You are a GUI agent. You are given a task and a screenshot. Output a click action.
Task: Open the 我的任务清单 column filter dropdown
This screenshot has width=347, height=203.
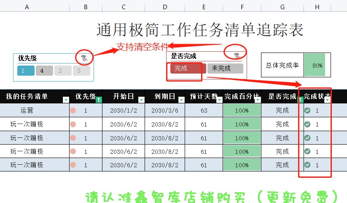[x=66, y=100]
